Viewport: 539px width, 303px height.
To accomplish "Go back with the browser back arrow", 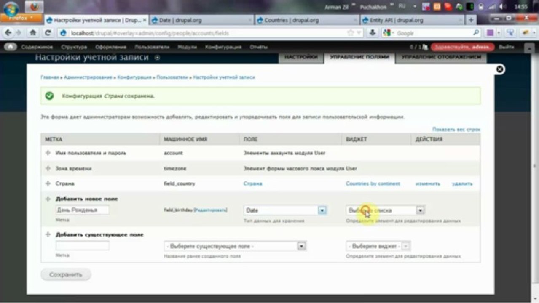I will [x=8, y=32].
